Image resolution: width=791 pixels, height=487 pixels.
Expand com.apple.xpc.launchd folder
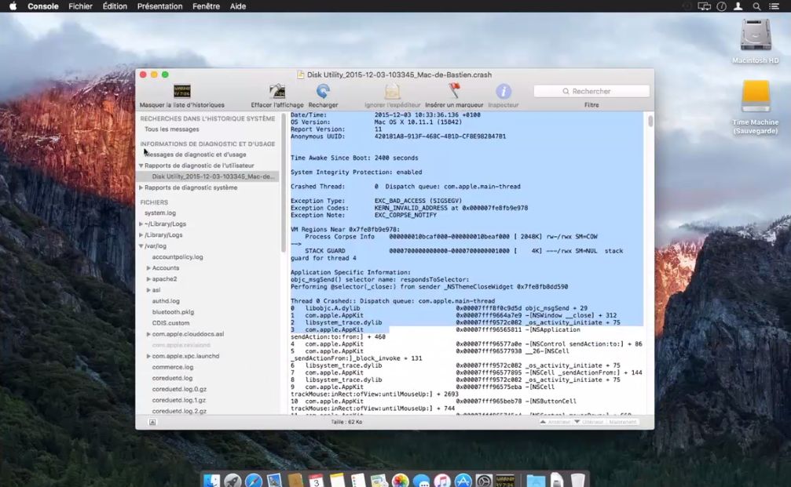tap(148, 355)
